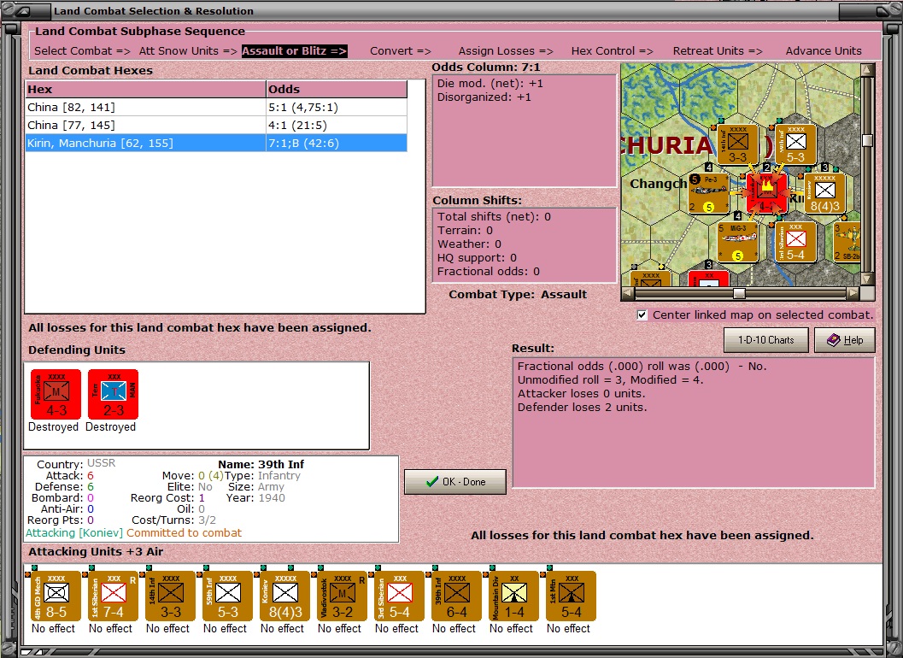Click the 5:1 (4,75:1) odds cell

coord(337,107)
